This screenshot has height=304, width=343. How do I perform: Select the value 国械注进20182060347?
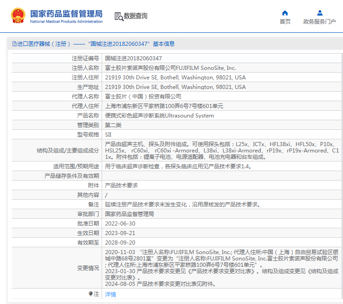point(133,59)
